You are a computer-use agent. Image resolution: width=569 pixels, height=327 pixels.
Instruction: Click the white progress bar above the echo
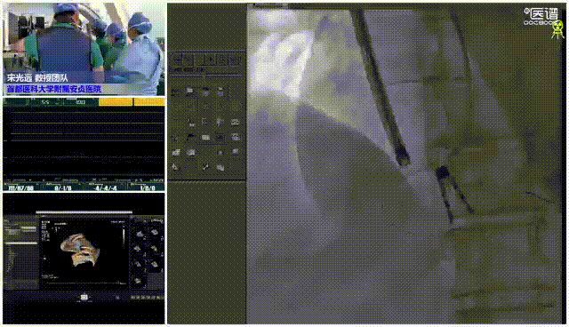(x=84, y=212)
